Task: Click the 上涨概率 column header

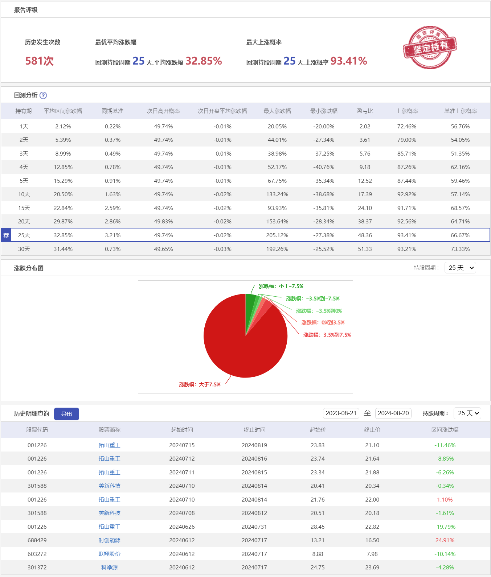Action: (x=406, y=111)
